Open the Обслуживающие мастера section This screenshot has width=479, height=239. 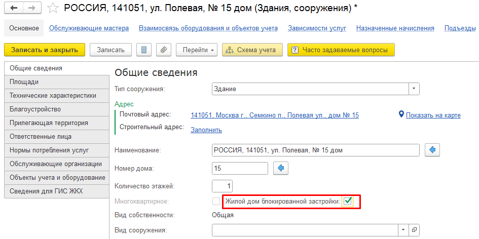pyautogui.click(x=89, y=28)
